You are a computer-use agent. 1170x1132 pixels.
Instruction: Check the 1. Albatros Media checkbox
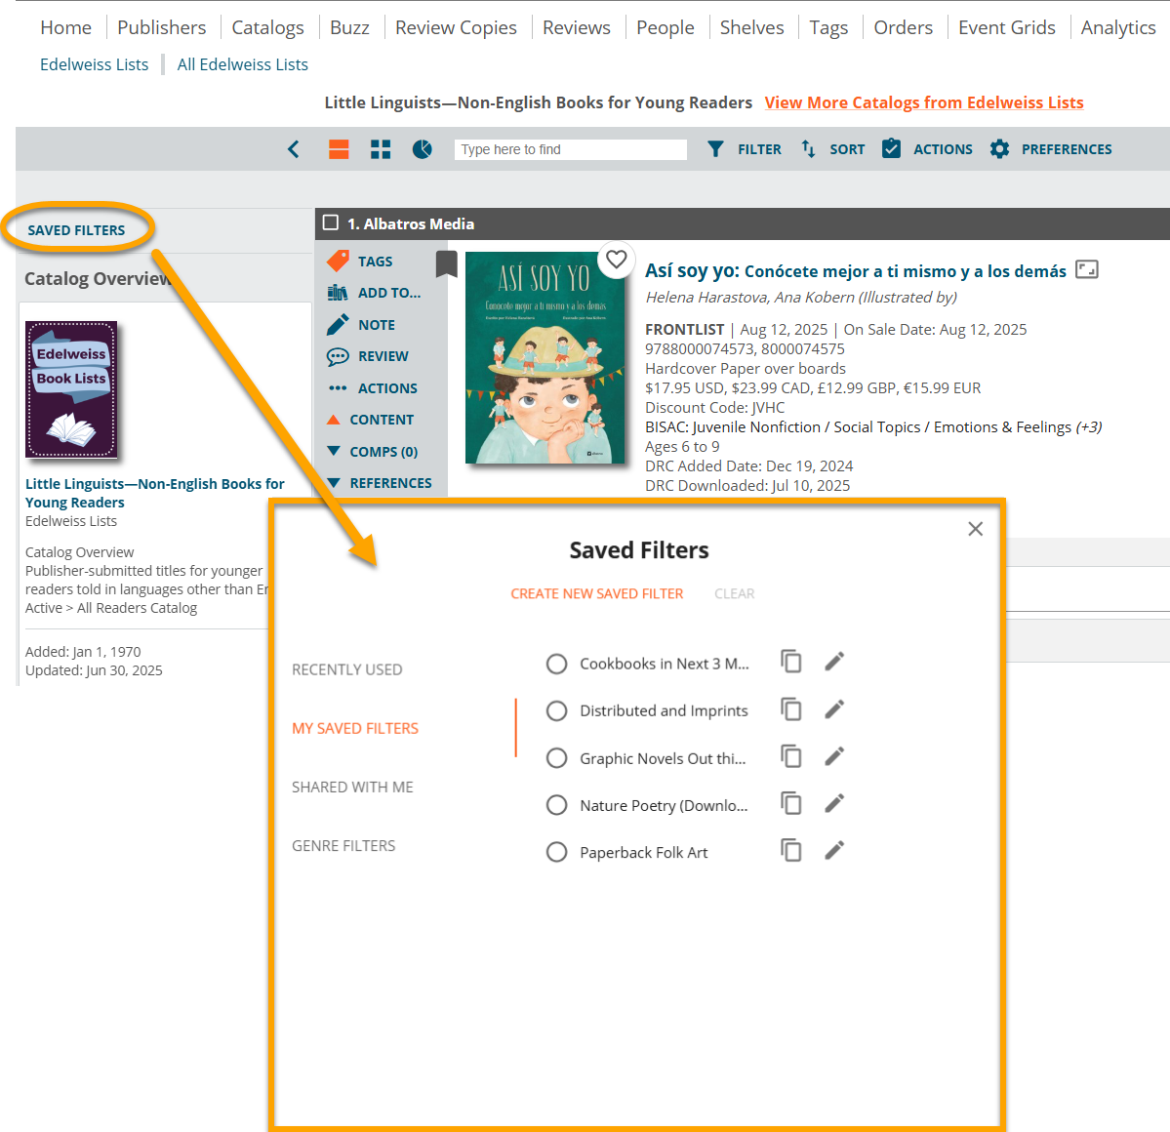(331, 222)
